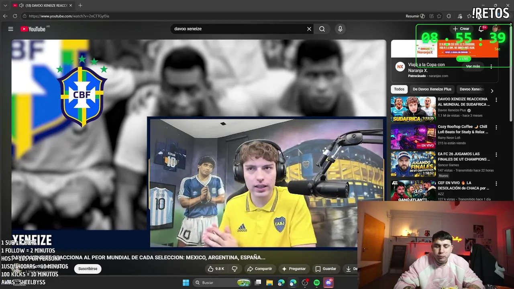This screenshot has height=289, width=514.
Task: Open Jugando Finales UT Champions thumbnail
Action: pyautogui.click(x=413, y=164)
